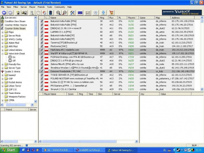
Task: Expand the Rocket Arena folder
Action: click(x=2, y=82)
